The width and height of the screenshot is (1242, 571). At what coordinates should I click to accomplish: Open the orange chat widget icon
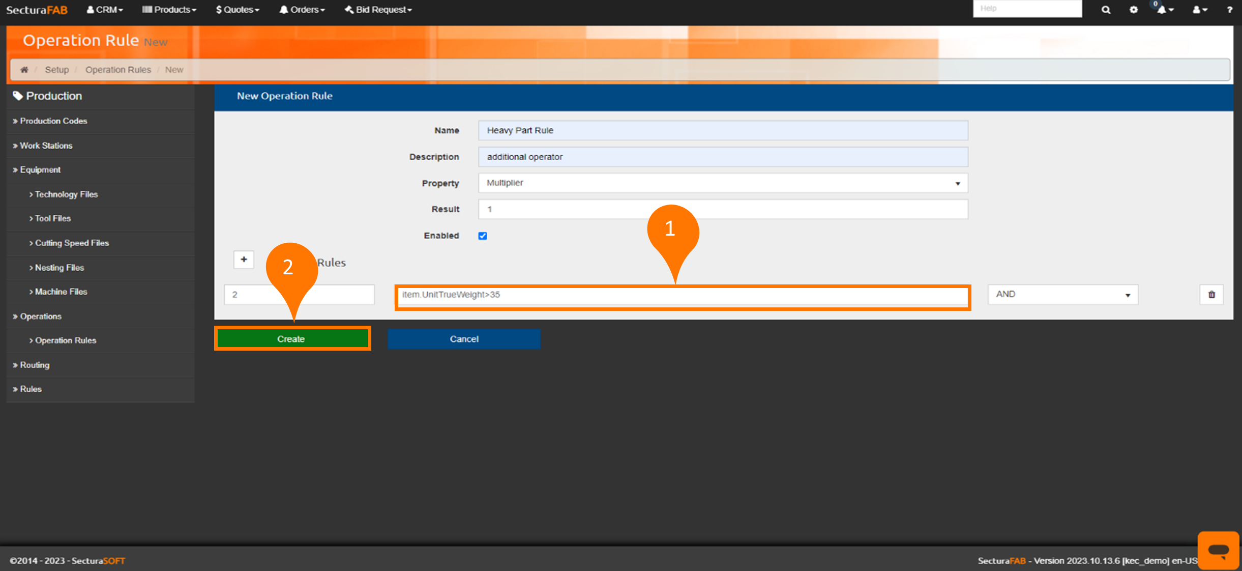[1218, 550]
